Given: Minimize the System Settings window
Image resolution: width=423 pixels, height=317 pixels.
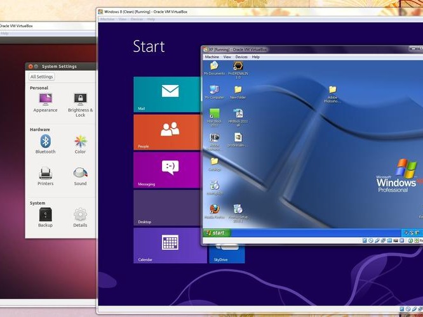Looking at the screenshot, I should [36, 67].
